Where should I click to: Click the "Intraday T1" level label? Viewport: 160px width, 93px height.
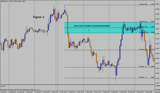tap(143, 67)
